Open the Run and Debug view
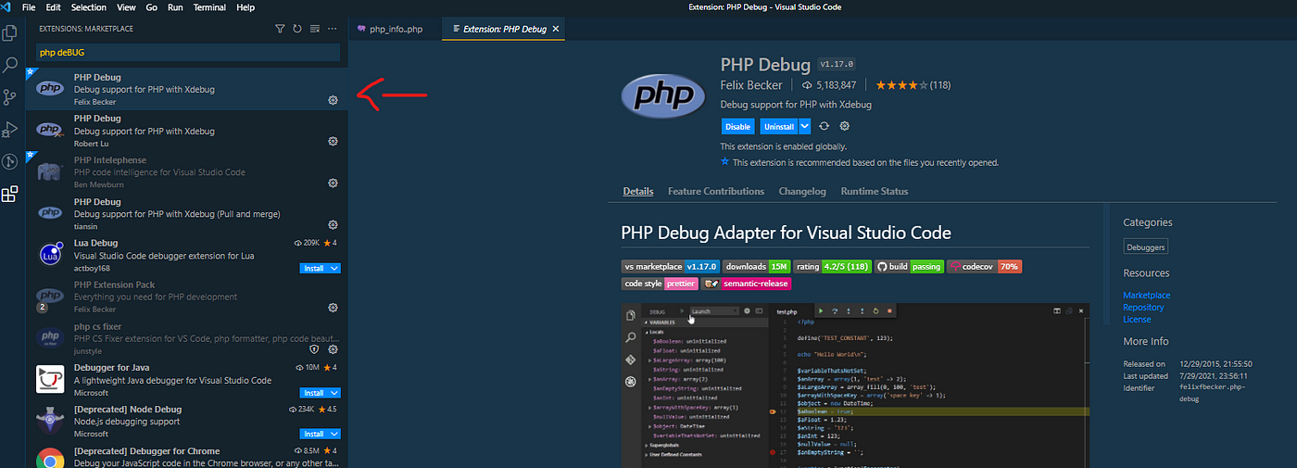The width and height of the screenshot is (1297, 468). click(10, 130)
